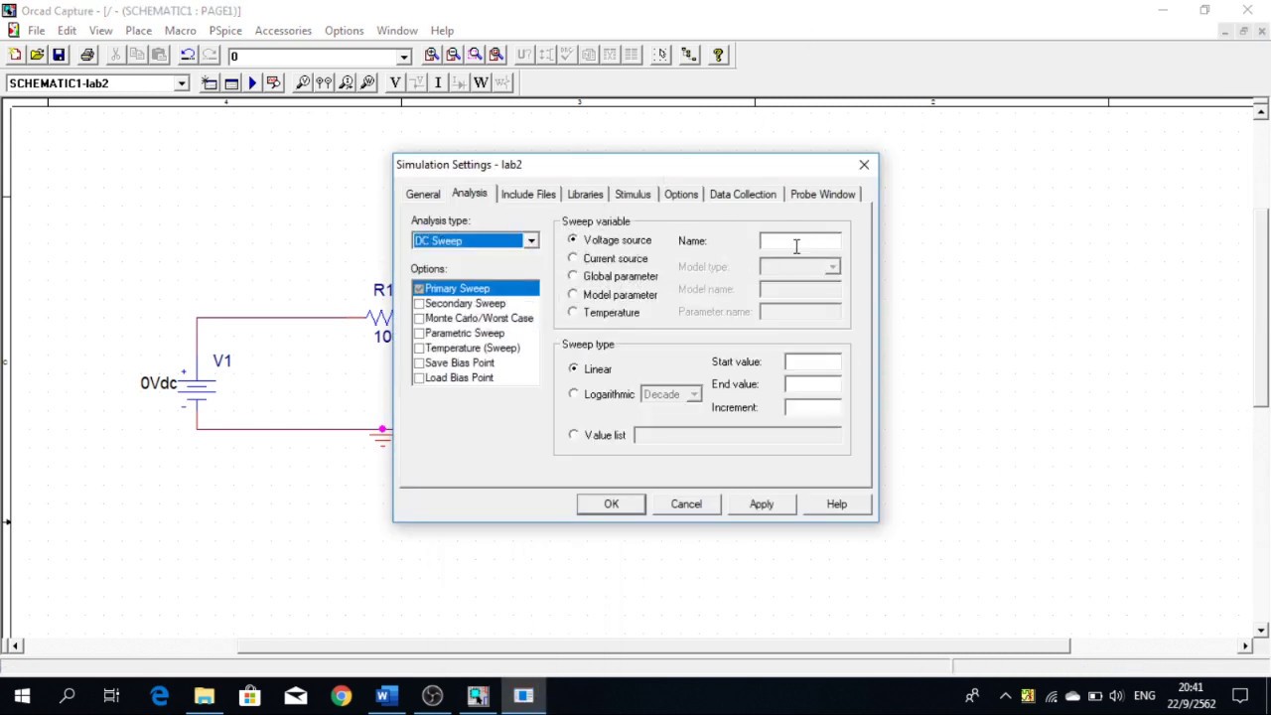Apply the simulation settings
The height and width of the screenshot is (715, 1271).
coord(762,504)
